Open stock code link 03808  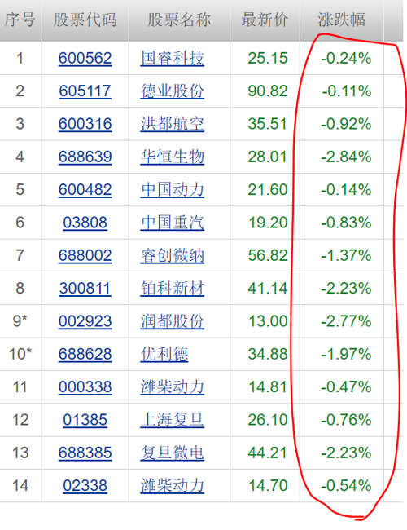click(85, 223)
